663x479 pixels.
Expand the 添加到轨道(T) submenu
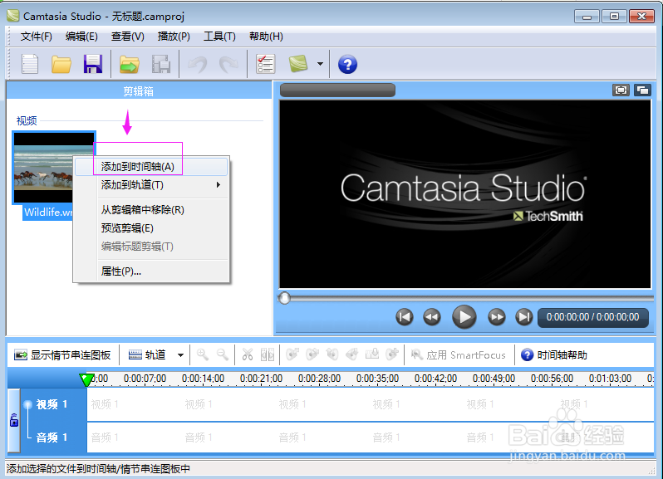click(151, 185)
